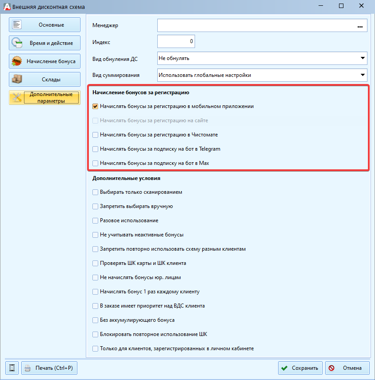Image resolution: width=375 pixels, height=380 pixels.
Task: Click the red prohibition icon on Отмена
Action: (x=331, y=368)
